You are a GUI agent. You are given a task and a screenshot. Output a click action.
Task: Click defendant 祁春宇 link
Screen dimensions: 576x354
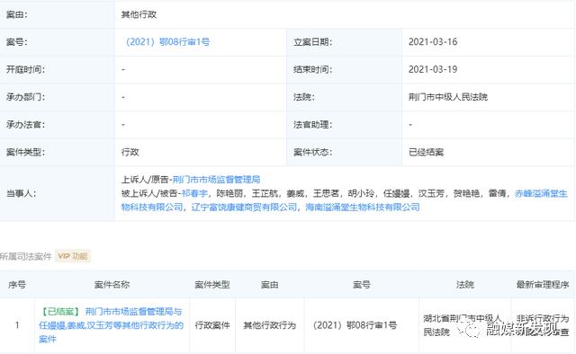(194, 193)
